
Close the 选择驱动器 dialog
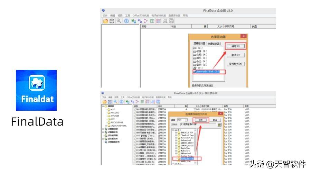pyautogui.click(x=244, y=36)
